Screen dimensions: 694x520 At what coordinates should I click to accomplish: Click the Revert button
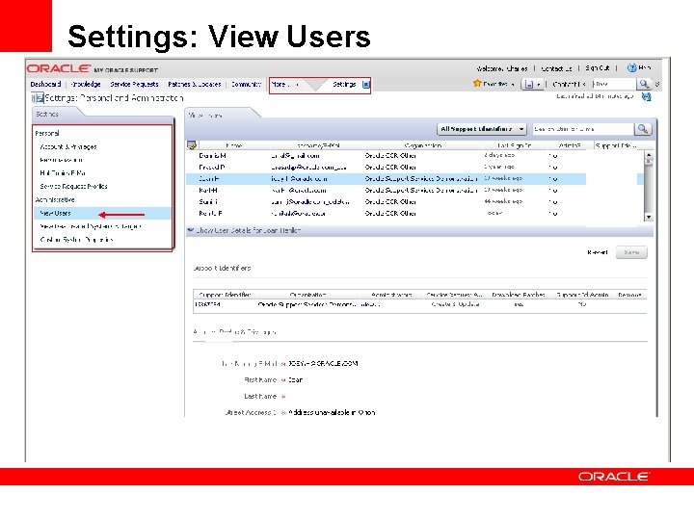(x=597, y=252)
